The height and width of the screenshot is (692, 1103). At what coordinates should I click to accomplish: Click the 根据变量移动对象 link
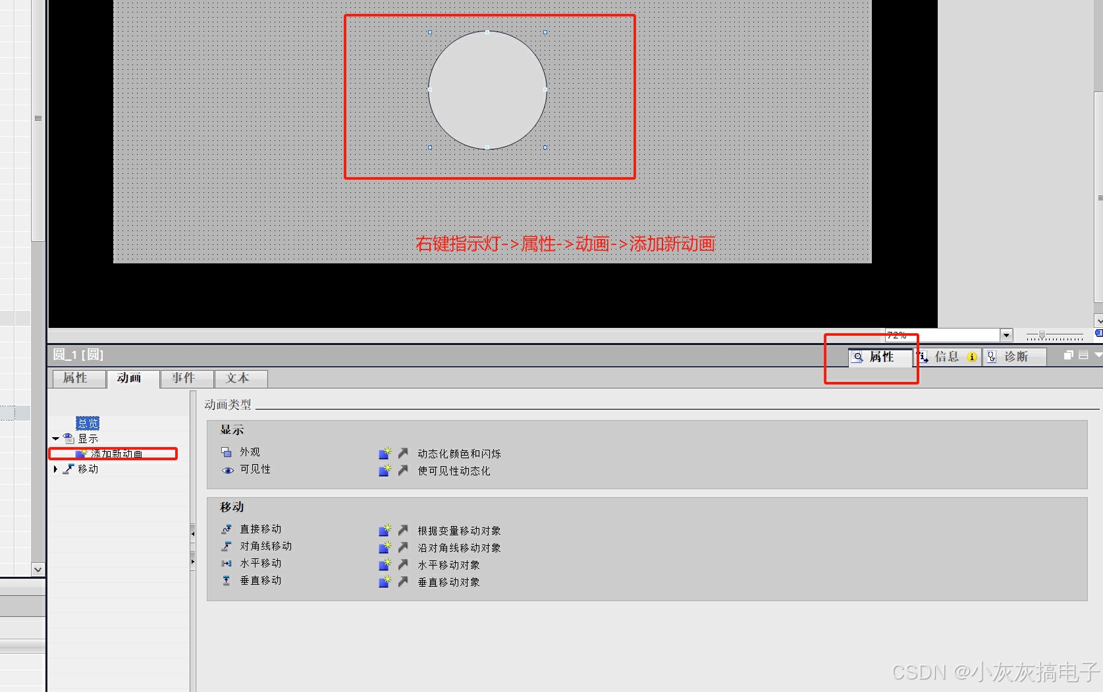click(x=459, y=531)
